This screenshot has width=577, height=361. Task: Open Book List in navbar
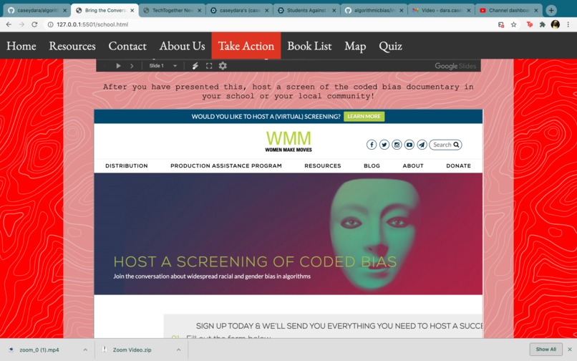309,46
